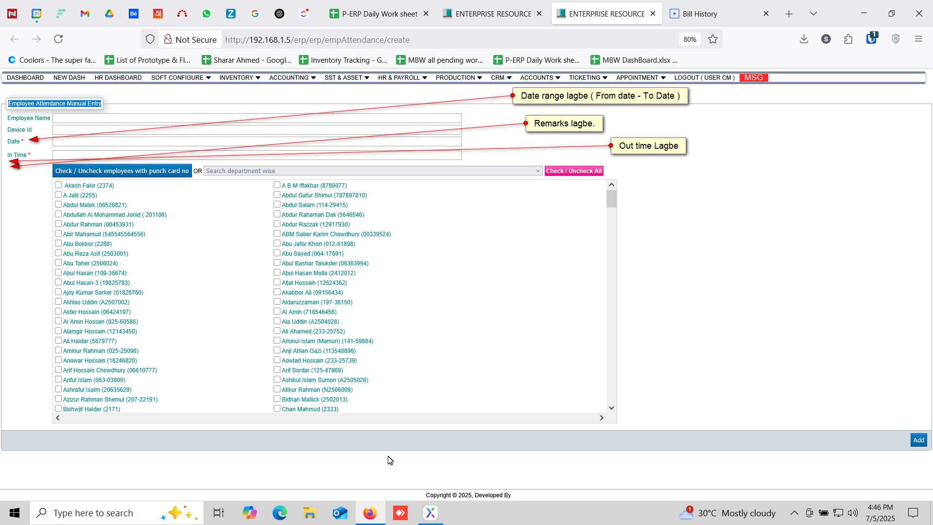Expand the INVENTORY menu dropdown
This screenshot has width=933, height=525.
[x=240, y=78]
